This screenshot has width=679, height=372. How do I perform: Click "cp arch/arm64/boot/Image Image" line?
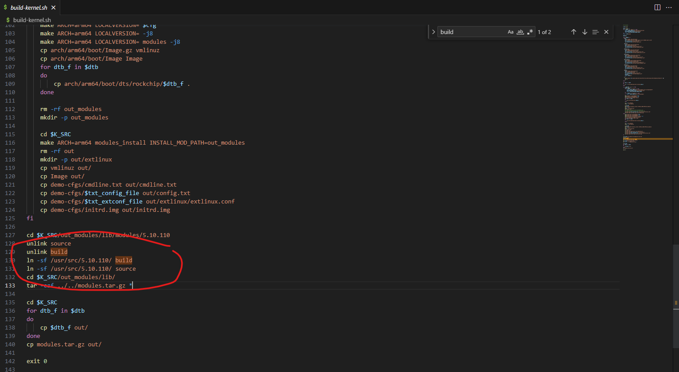click(x=91, y=58)
